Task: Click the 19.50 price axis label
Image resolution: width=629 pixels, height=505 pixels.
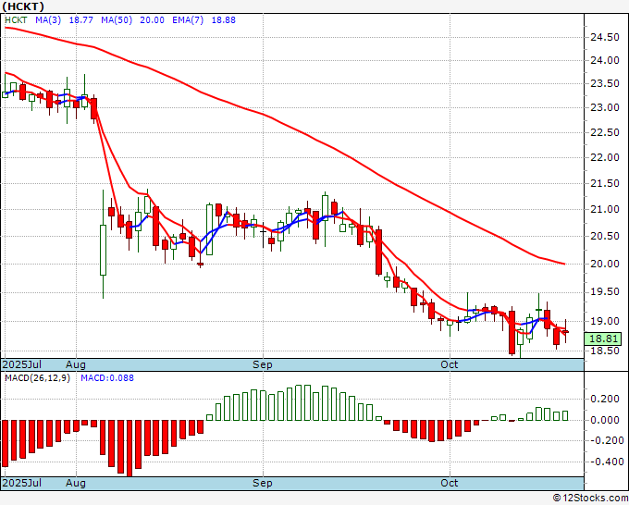Action: tap(605, 291)
